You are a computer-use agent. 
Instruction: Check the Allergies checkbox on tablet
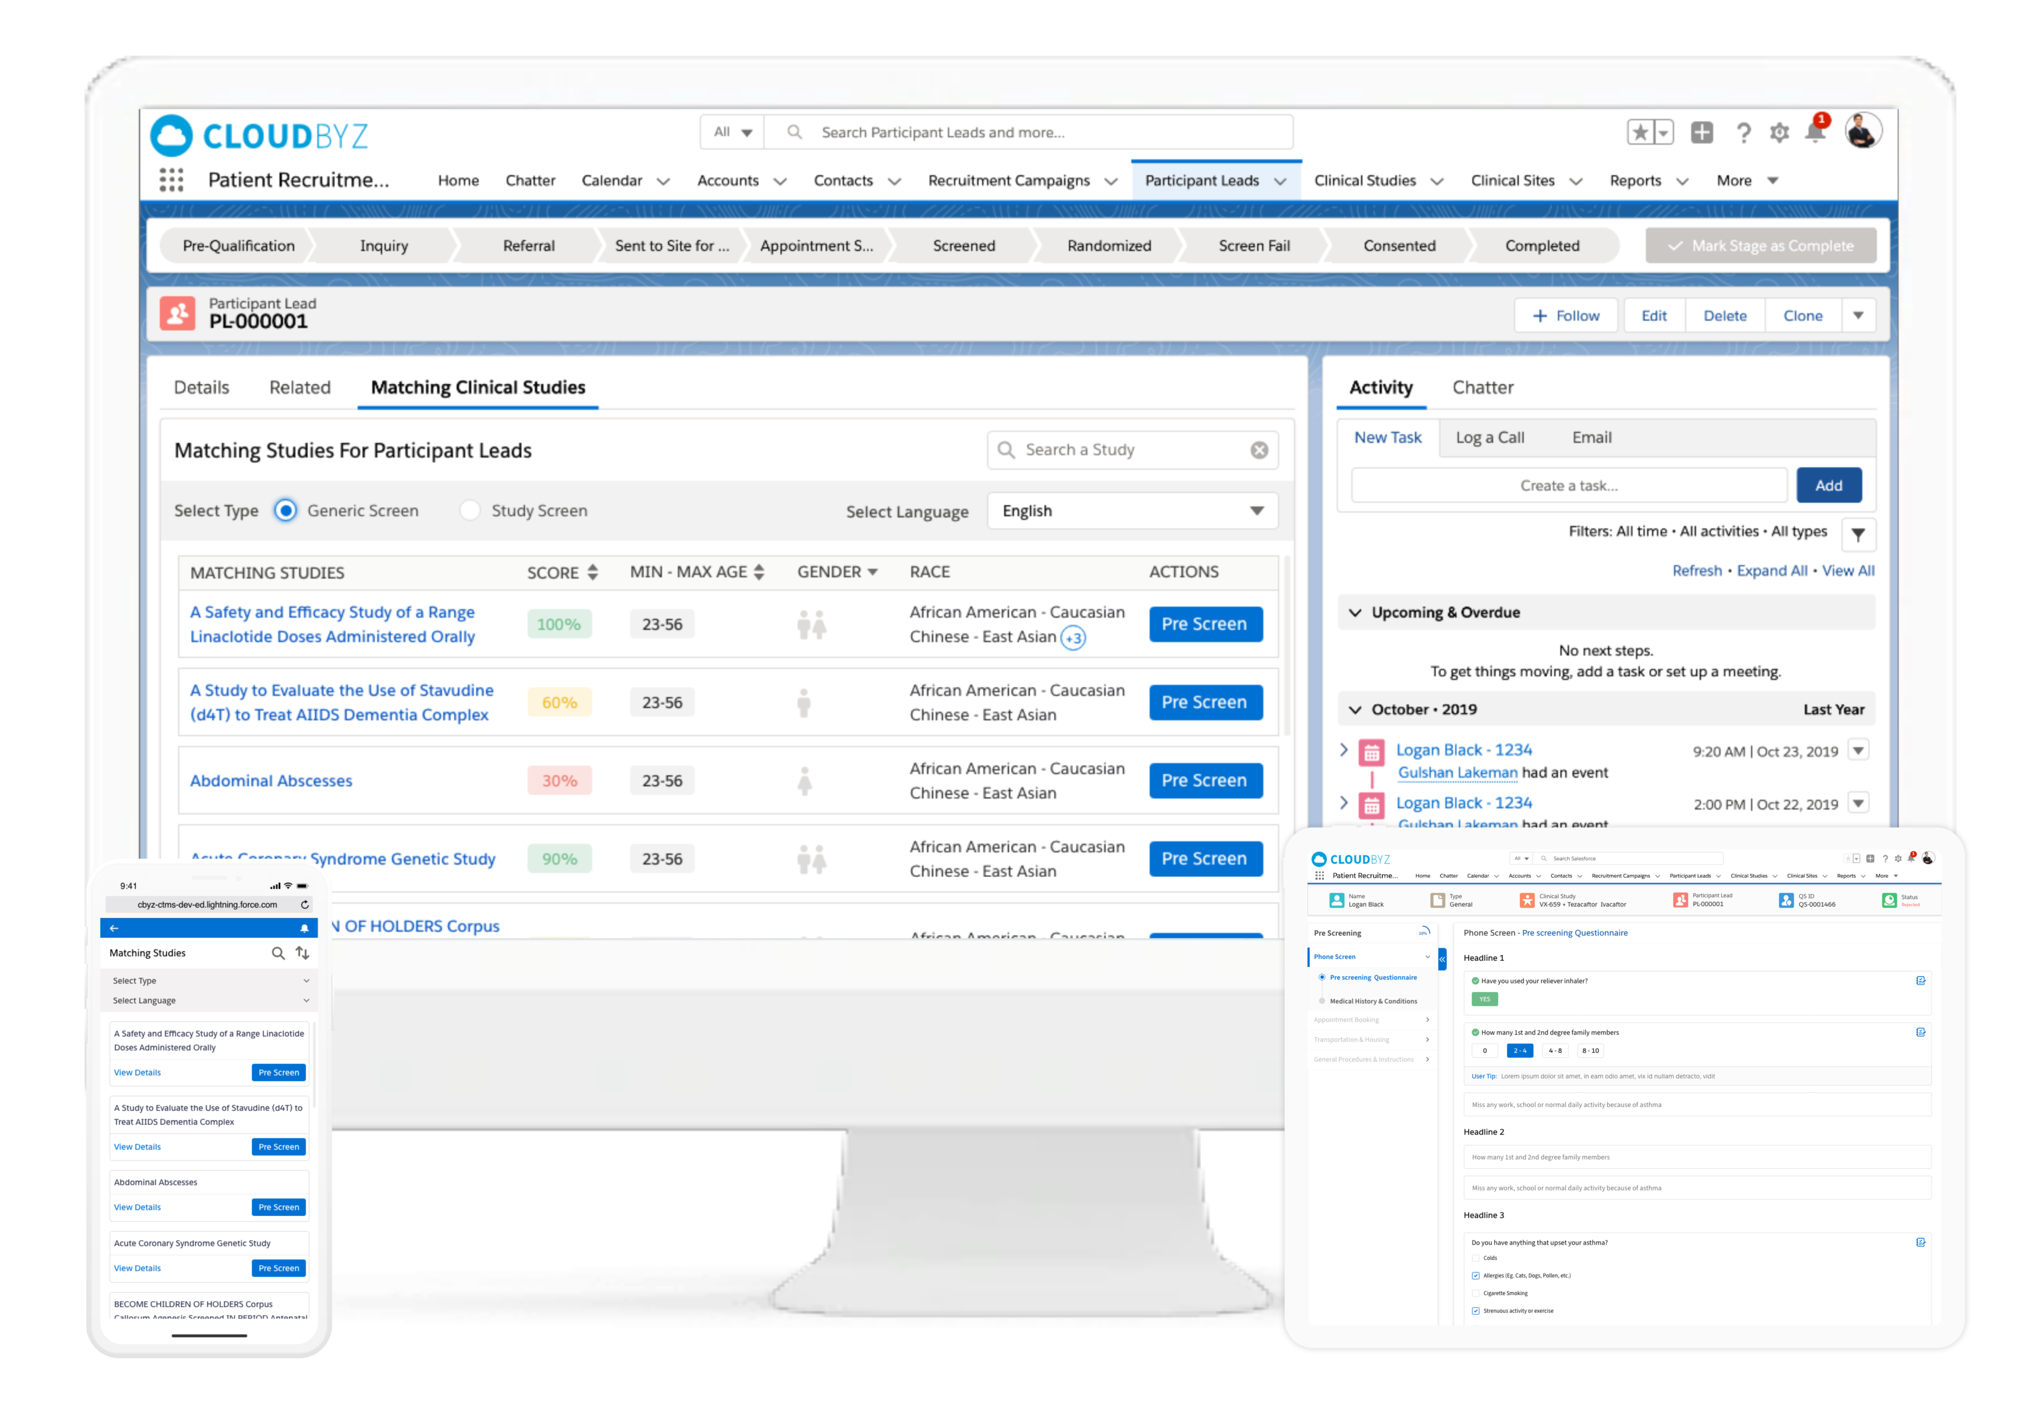tap(1475, 1276)
